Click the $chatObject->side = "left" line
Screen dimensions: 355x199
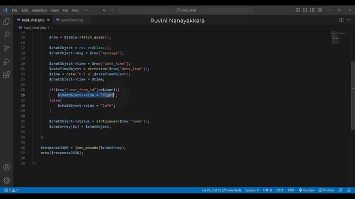click(x=87, y=106)
